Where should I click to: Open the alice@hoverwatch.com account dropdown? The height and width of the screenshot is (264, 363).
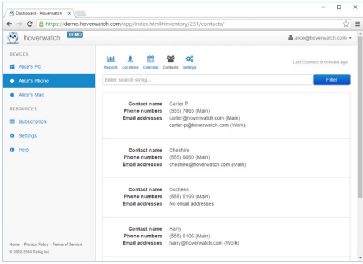pos(320,38)
